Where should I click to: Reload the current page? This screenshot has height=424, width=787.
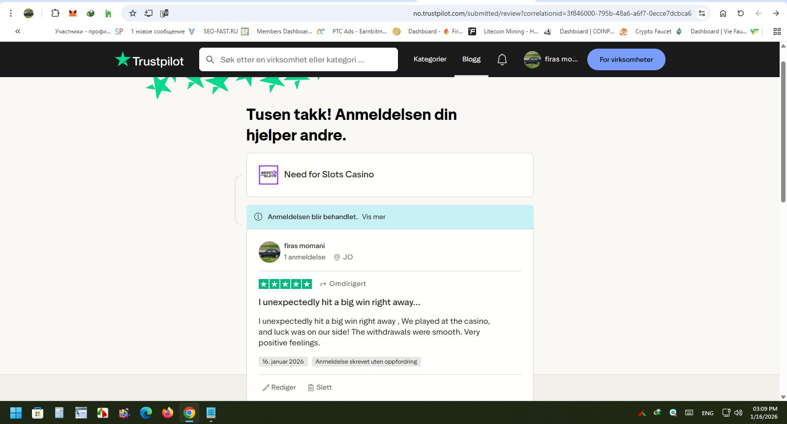point(741,13)
